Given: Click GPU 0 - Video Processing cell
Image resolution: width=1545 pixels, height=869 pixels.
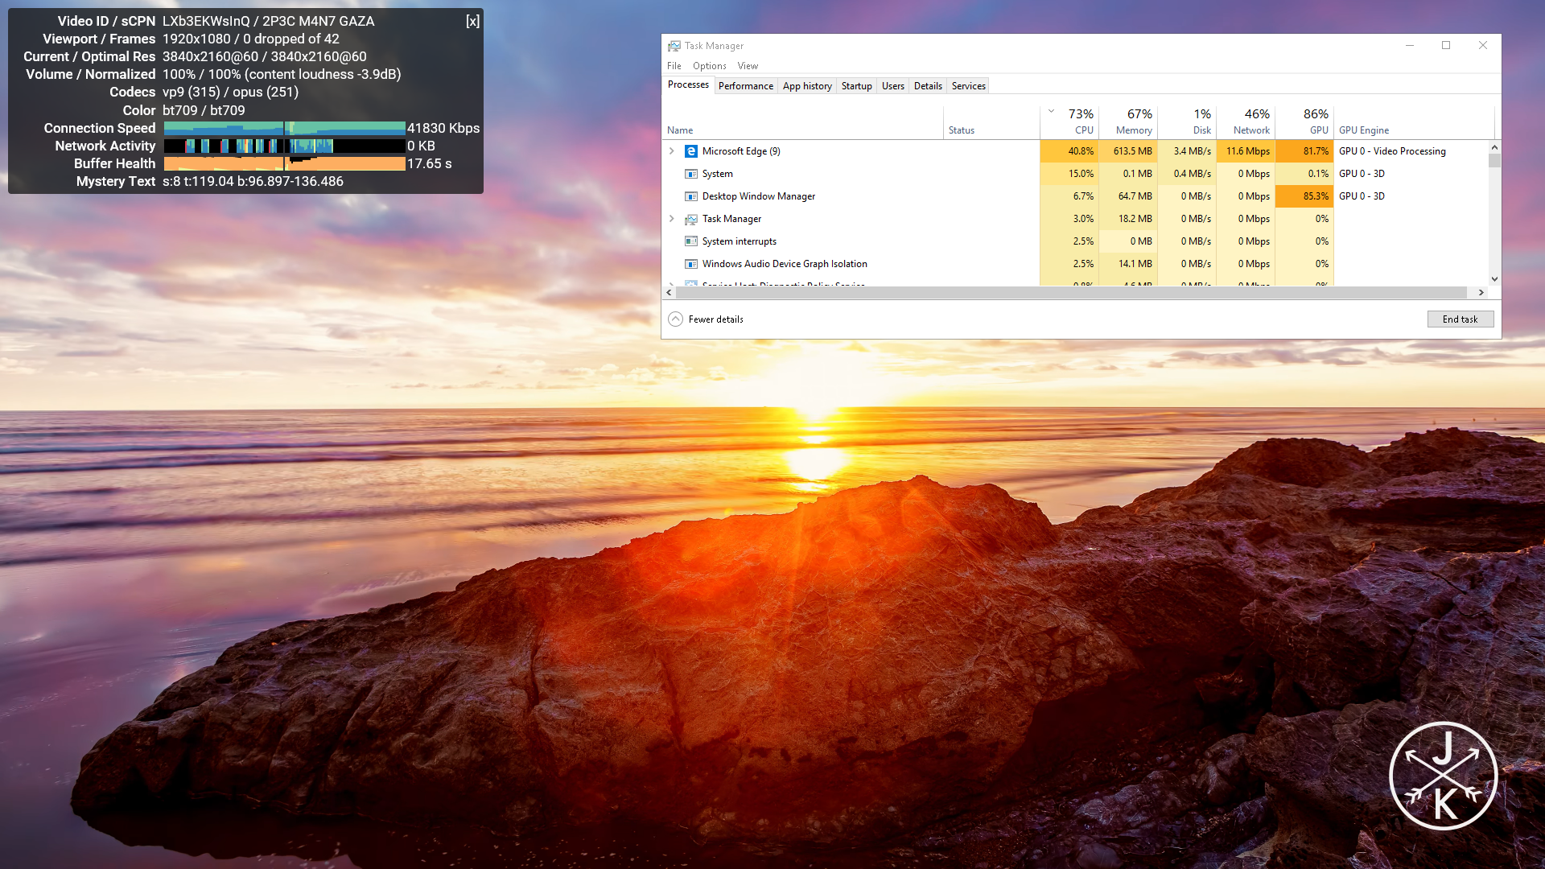Looking at the screenshot, I should 1392,151.
